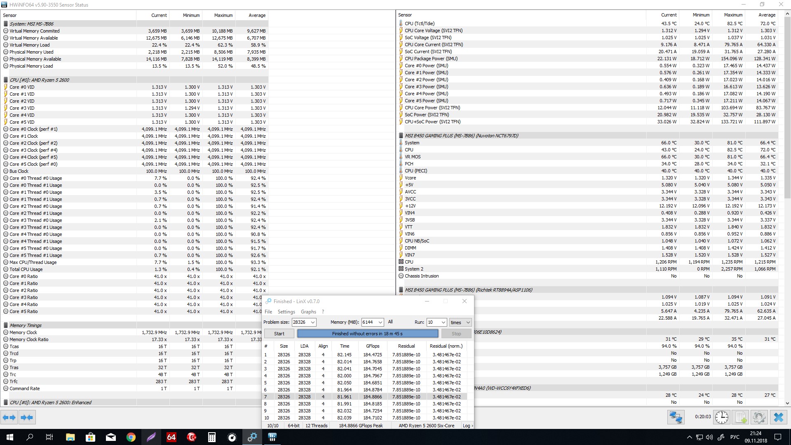This screenshot has width=791, height=445.
Task: Open the red C icon app on the taskbar
Action: pyautogui.click(x=191, y=437)
